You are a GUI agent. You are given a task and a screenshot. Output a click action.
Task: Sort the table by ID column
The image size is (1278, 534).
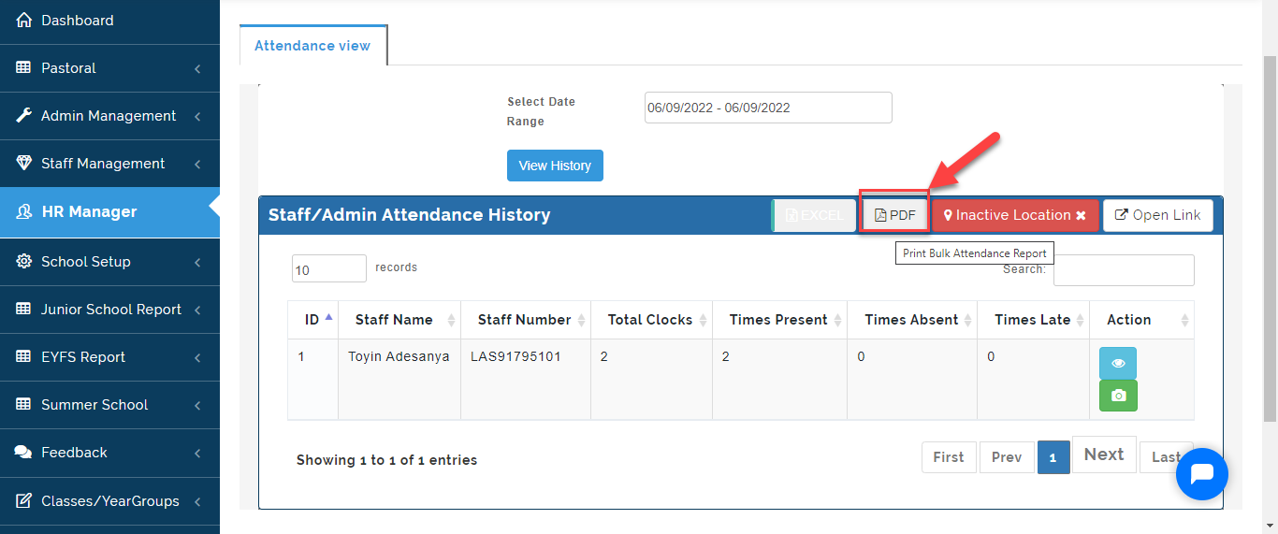(312, 319)
